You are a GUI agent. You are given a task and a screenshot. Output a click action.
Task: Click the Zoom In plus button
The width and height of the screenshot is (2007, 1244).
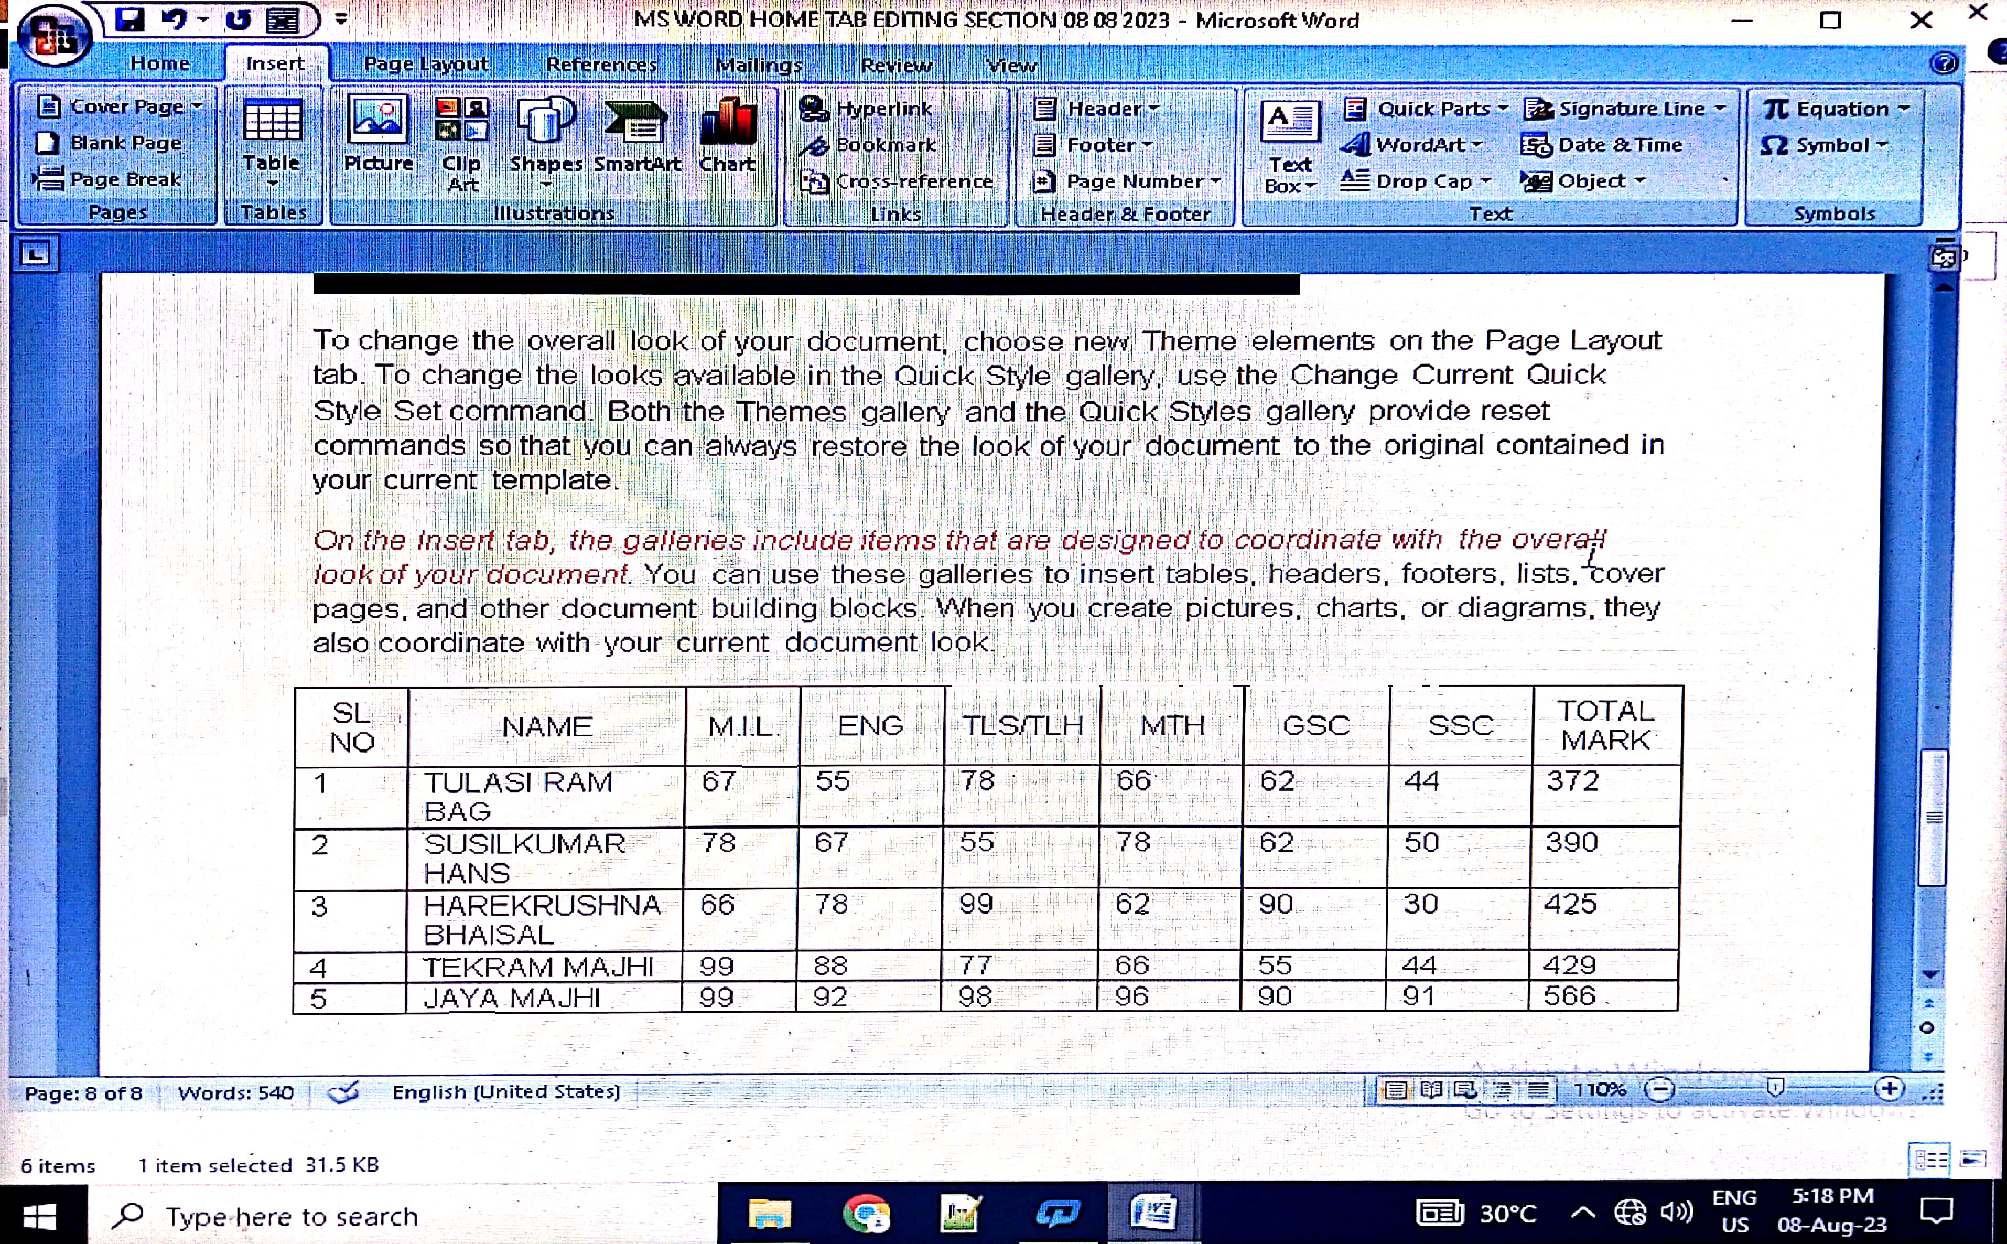tap(1890, 1089)
